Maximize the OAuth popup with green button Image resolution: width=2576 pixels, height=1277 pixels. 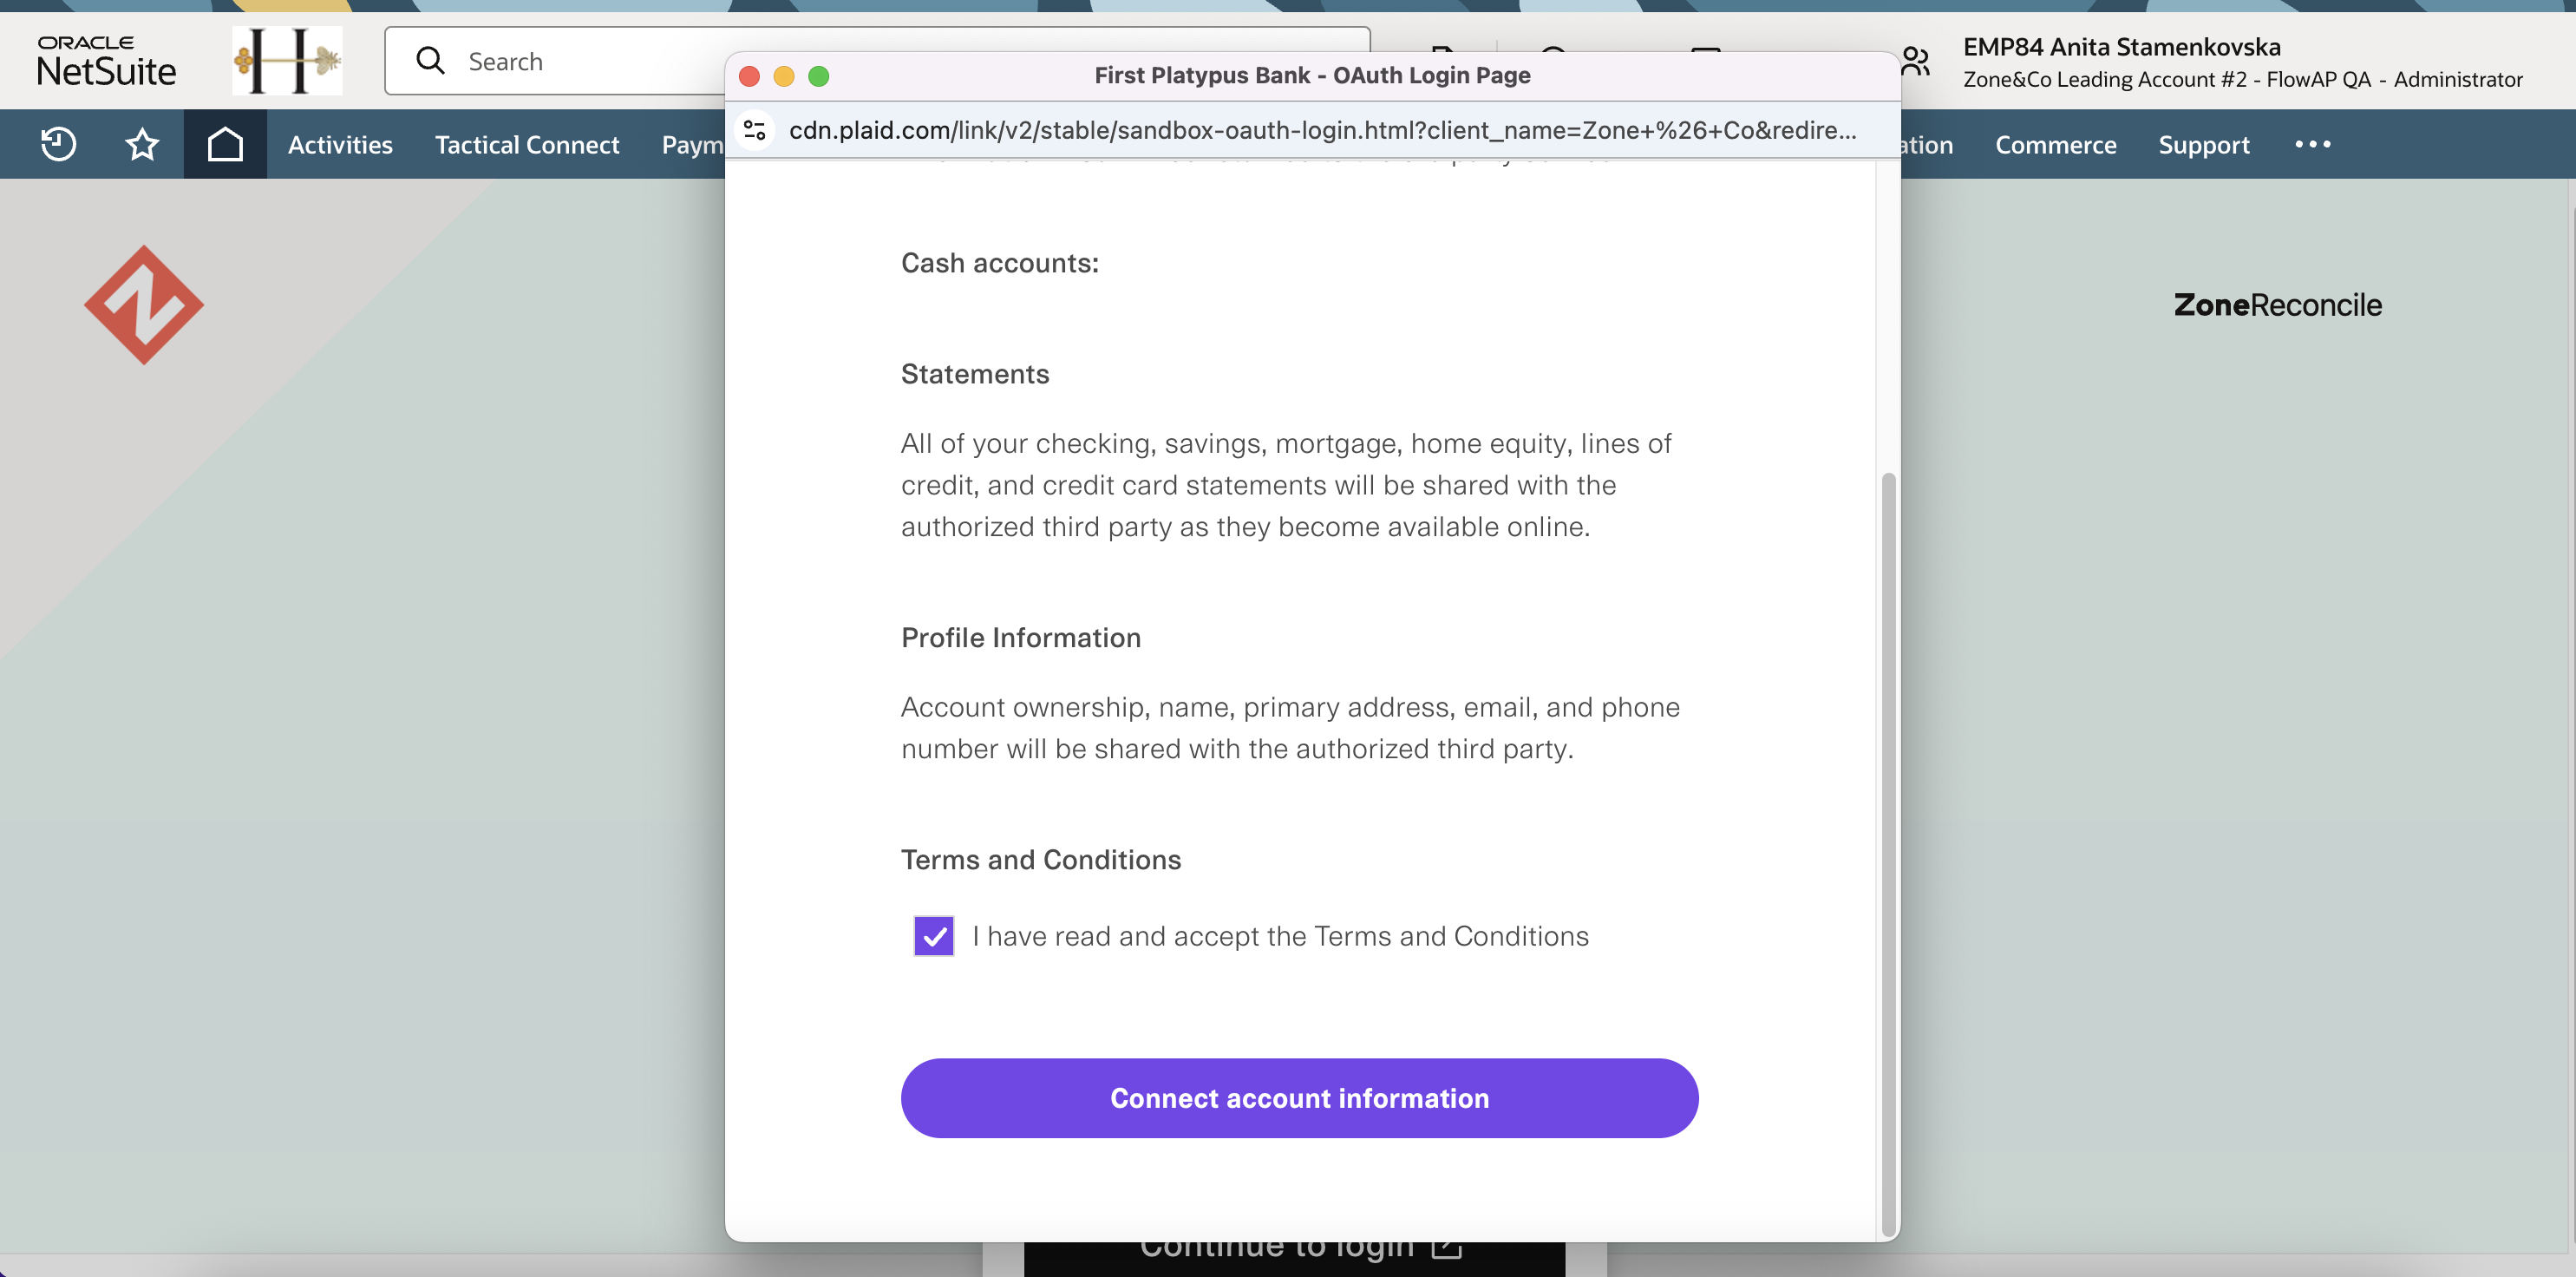click(819, 76)
